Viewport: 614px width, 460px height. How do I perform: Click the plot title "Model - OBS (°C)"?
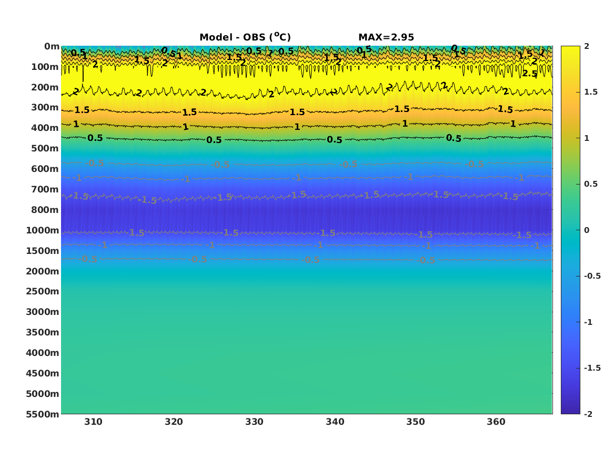pos(245,37)
